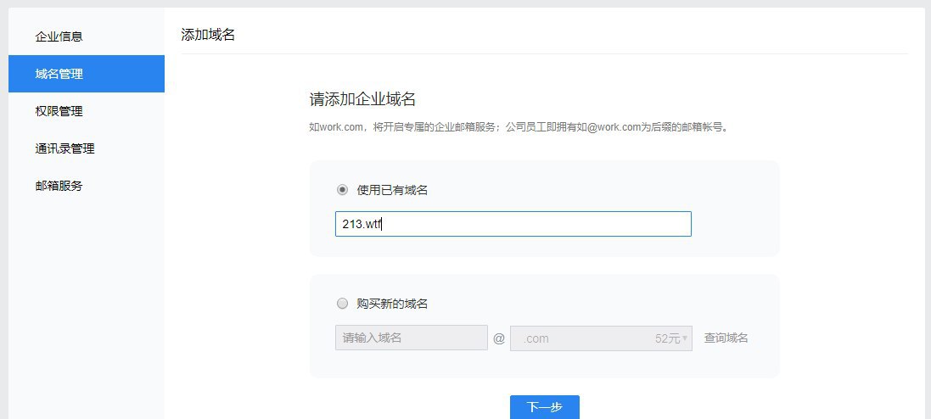Click 查询域名 link
Screen dimensions: 931x419
(726, 338)
